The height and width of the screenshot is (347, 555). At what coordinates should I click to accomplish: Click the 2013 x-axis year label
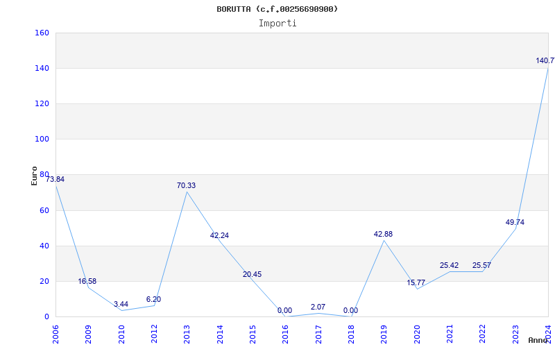(x=187, y=335)
